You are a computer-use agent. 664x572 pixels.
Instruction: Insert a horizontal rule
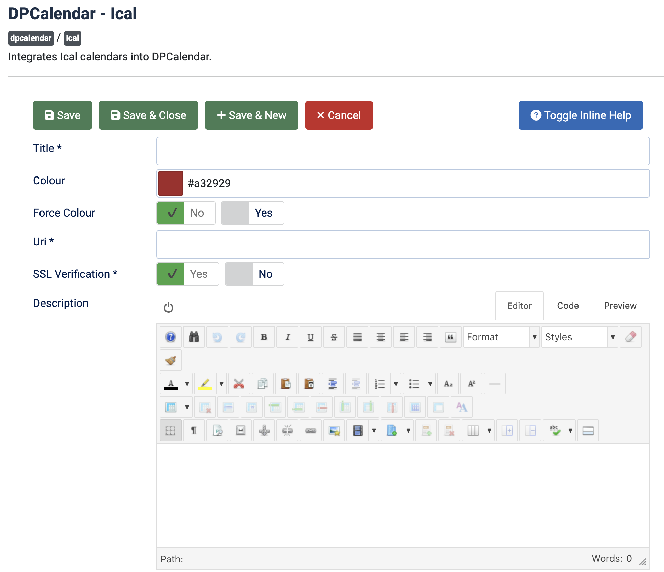(495, 384)
